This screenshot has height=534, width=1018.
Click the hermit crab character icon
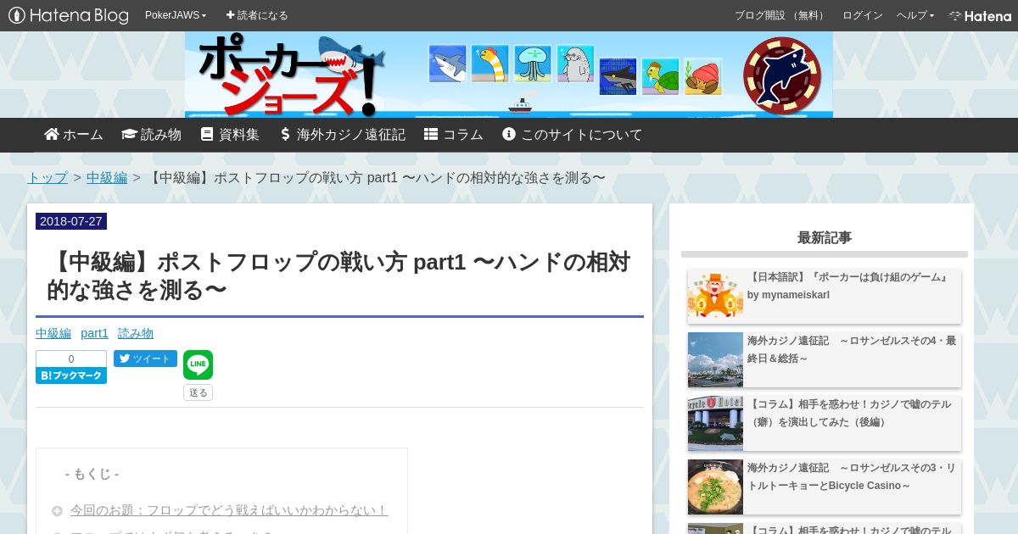pos(702,76)
